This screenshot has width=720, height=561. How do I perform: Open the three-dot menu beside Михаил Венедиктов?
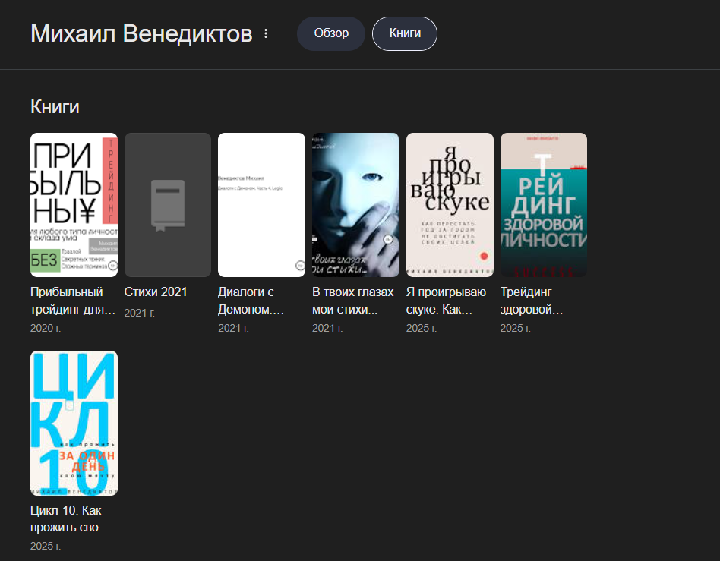(x=266, y=33)
